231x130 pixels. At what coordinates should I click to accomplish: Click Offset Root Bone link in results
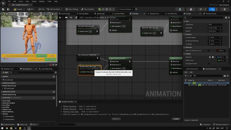pos(72,112)
